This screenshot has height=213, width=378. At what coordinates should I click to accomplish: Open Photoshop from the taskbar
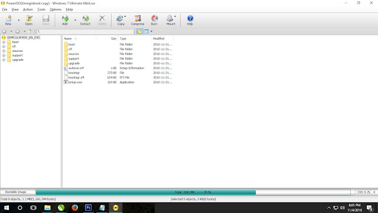coord(88,208)
